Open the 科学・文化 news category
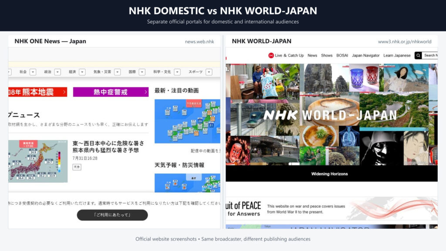 tap(162, 72)
